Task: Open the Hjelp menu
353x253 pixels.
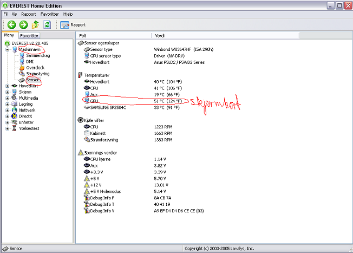Action: click(x=68, y=14)
